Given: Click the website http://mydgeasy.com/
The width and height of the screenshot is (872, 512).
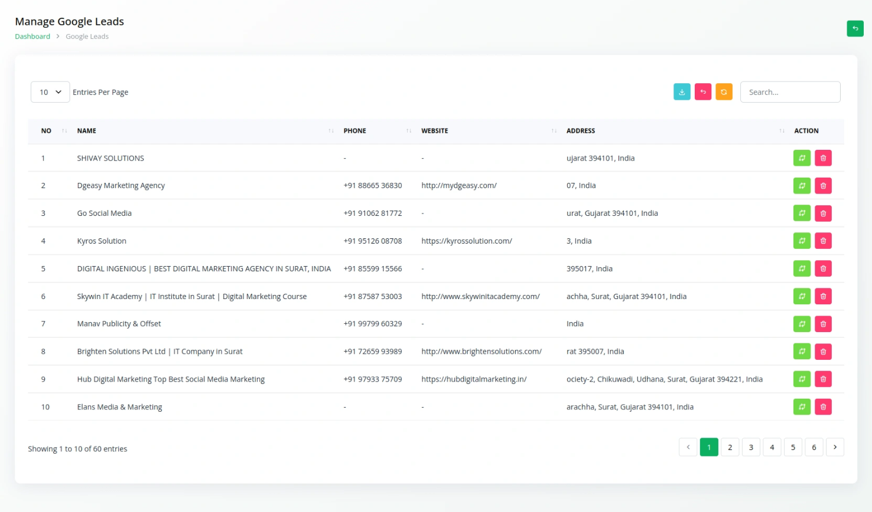Looking at the screenshot, I should point(459,186).
